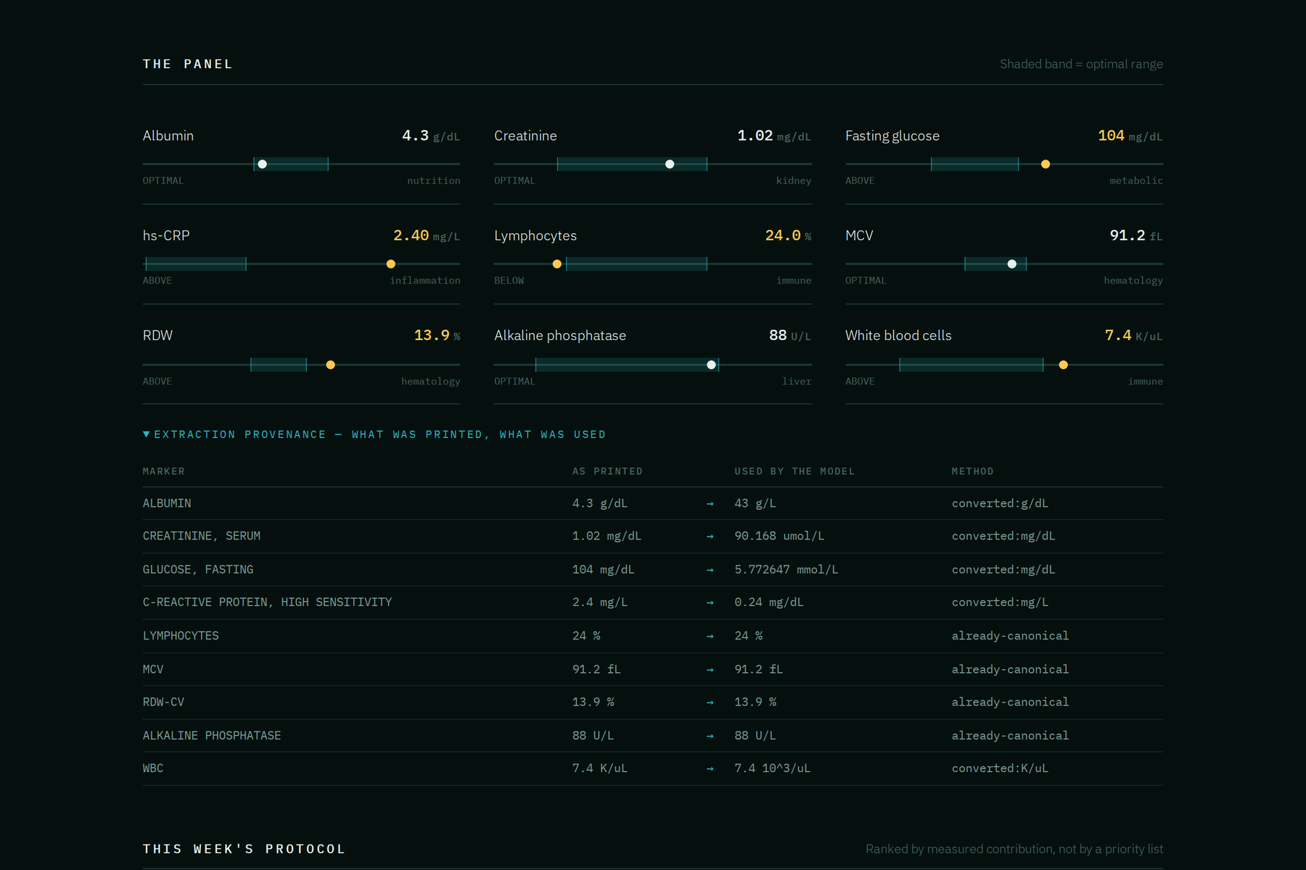1306x870 pixels.
Task: Click the 43 g/L converted value
Action: pyautogui.click(x=755, y=503)
